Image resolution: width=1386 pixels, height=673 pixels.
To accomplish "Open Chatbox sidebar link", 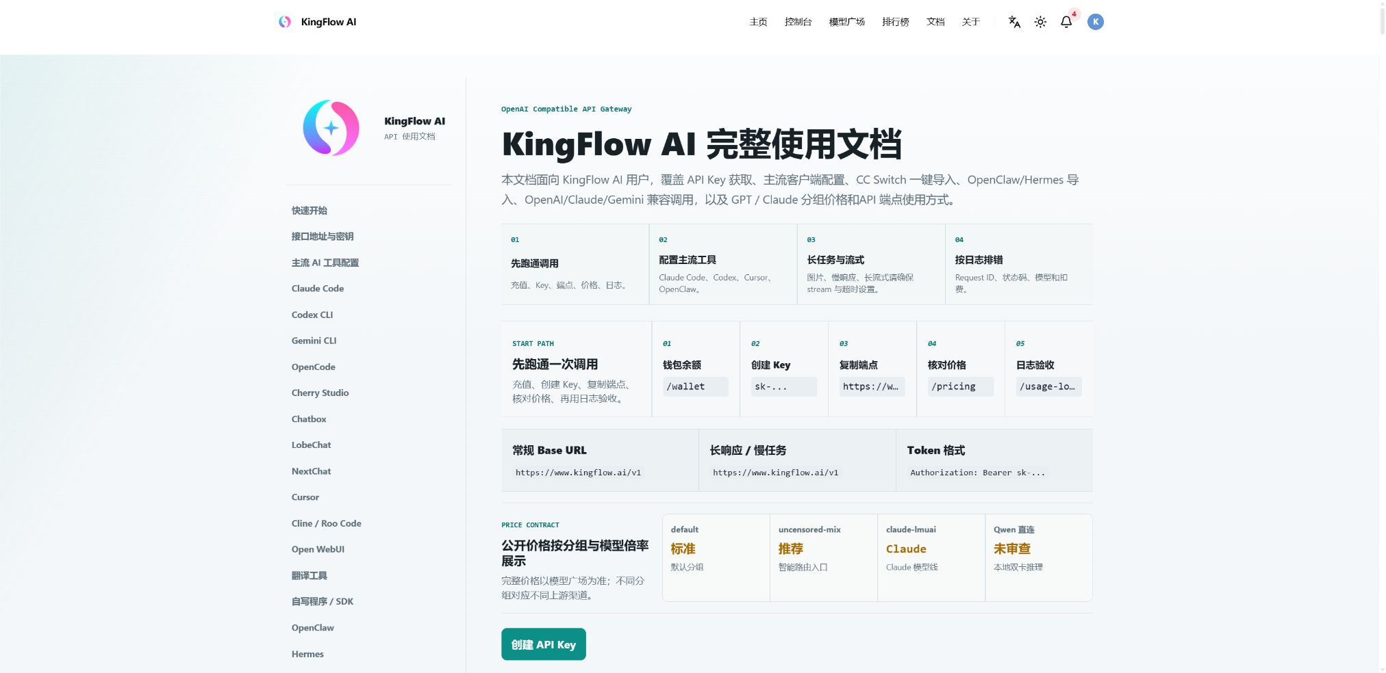I will click(309, 419).
